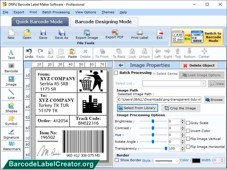The image size is (227, 170).
Task: Select the Text tool in sidebar
Action: 11,54
